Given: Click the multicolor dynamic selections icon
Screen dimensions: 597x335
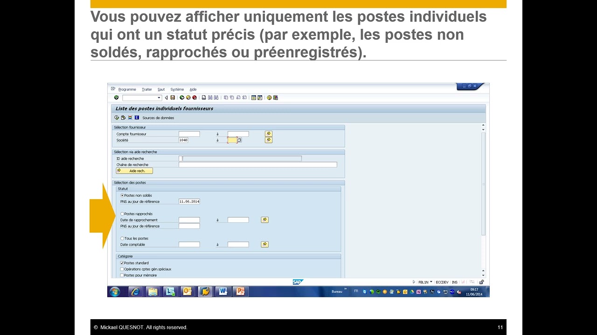Looking at the screenshot, I should (130, 118).
